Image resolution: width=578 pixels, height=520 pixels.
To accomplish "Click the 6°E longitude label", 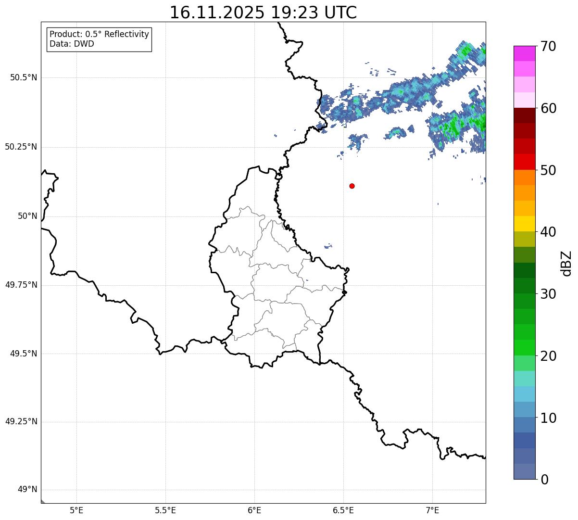I will click(254, 511).
